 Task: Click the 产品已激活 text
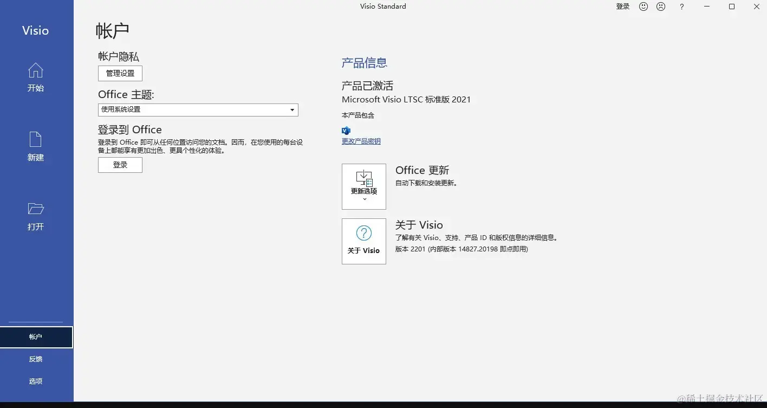click(x=368, y=86)
